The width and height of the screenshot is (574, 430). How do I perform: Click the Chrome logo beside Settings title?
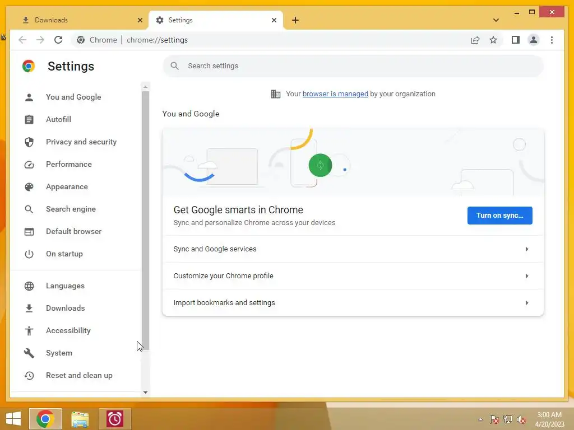point(29,66)
